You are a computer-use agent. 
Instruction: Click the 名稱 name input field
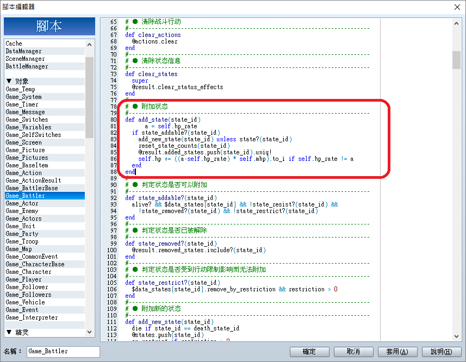tap(63, 352)
